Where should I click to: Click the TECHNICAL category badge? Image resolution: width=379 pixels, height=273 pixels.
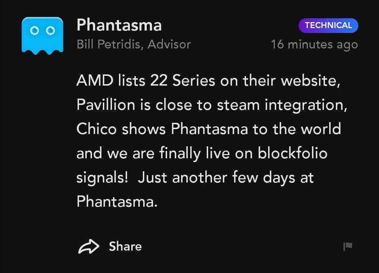(328, 25)
